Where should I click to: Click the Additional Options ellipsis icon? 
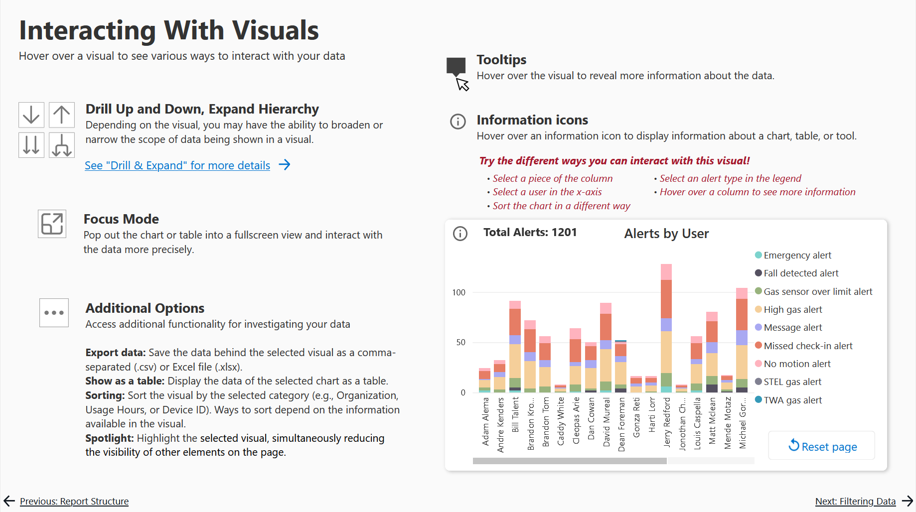coord(54,313)
